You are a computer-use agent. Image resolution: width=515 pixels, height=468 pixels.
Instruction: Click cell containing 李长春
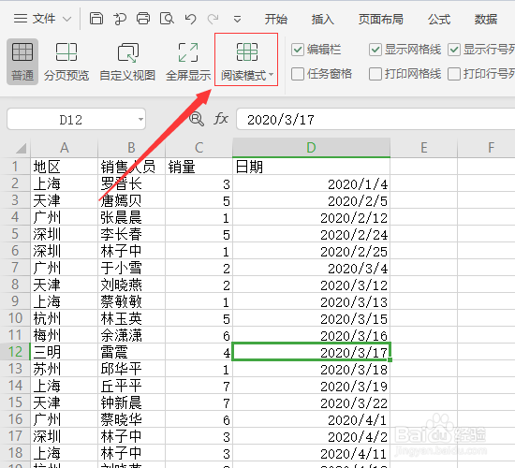click(x=131, y=234)
